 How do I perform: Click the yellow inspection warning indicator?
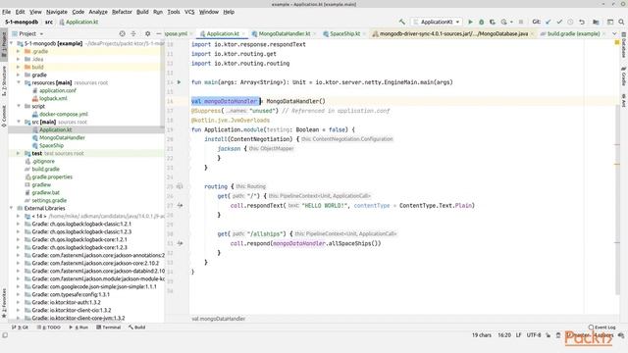pos(617,42)
